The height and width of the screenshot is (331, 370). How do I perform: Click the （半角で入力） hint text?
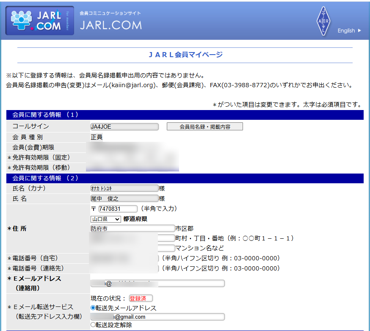click(x=159, y=209)
